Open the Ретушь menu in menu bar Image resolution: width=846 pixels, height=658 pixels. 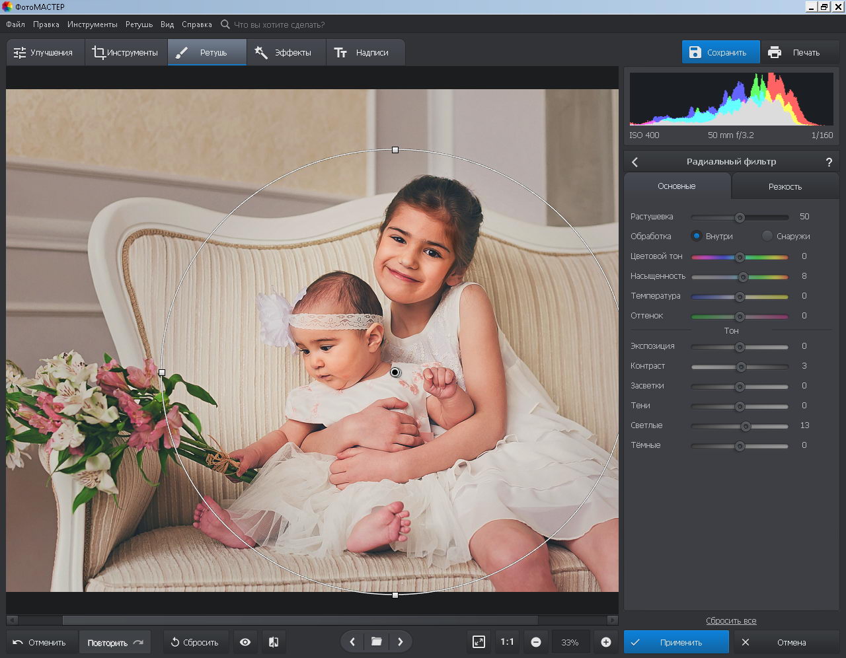pyautogui.click(x=139, y=24)
